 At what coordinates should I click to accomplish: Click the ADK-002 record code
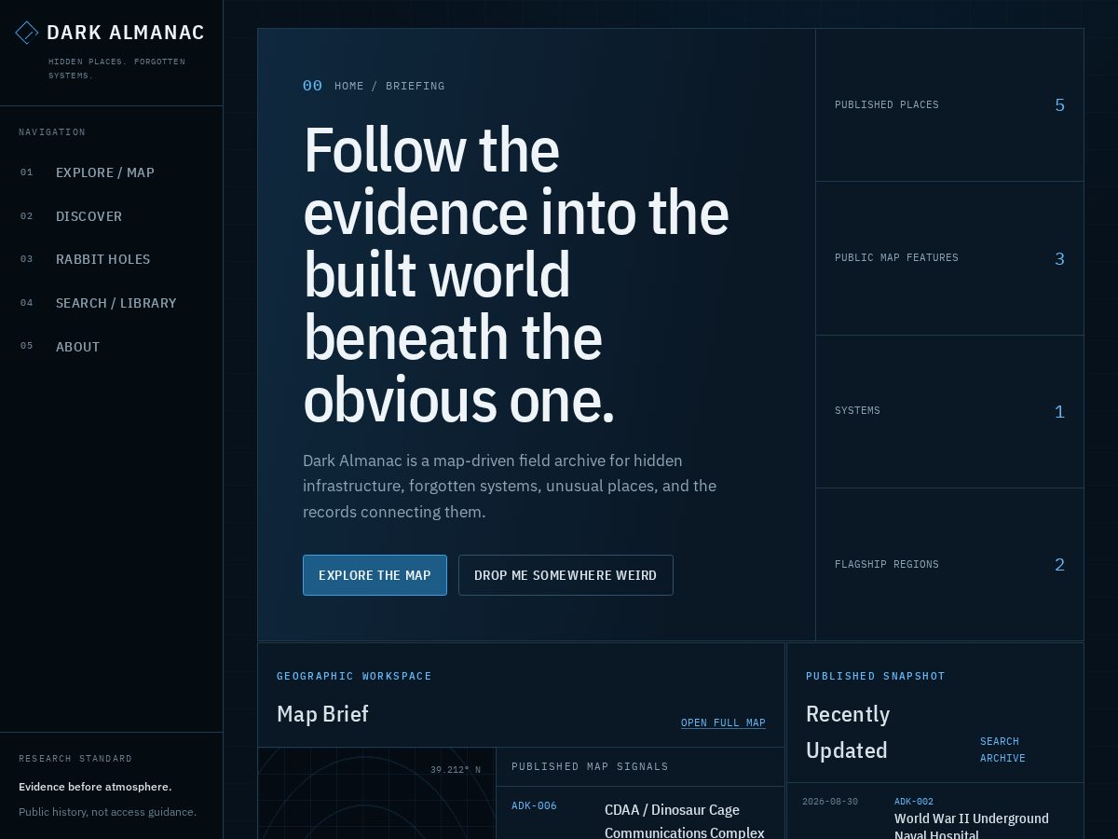(914, 801)
